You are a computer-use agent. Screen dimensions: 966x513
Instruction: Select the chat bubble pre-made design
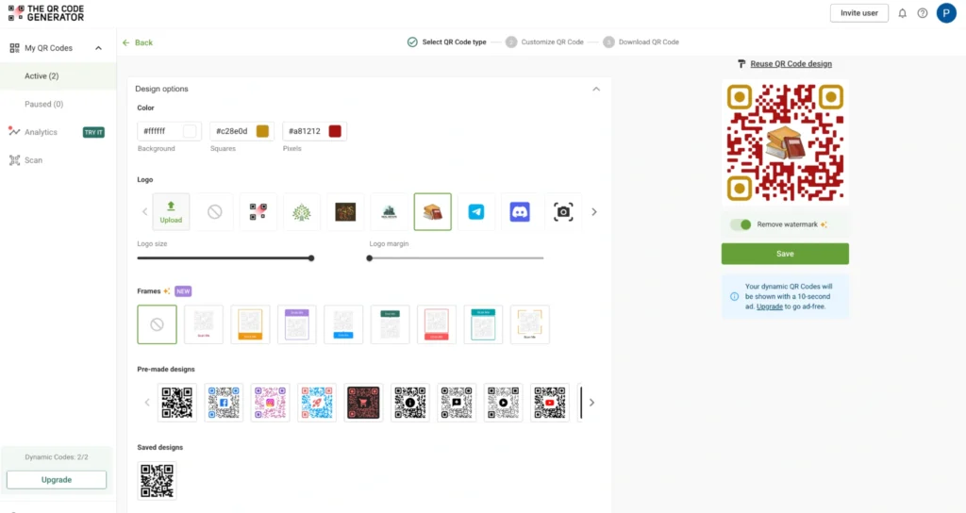coord(457,403)
